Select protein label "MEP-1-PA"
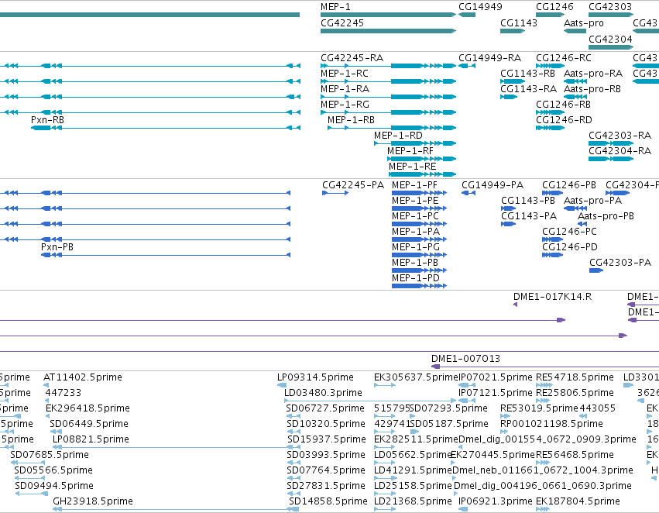 click(416, 232)
